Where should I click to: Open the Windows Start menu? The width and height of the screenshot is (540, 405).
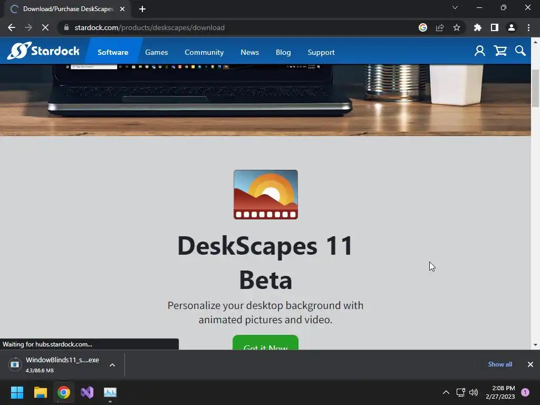tap(17, 392)
